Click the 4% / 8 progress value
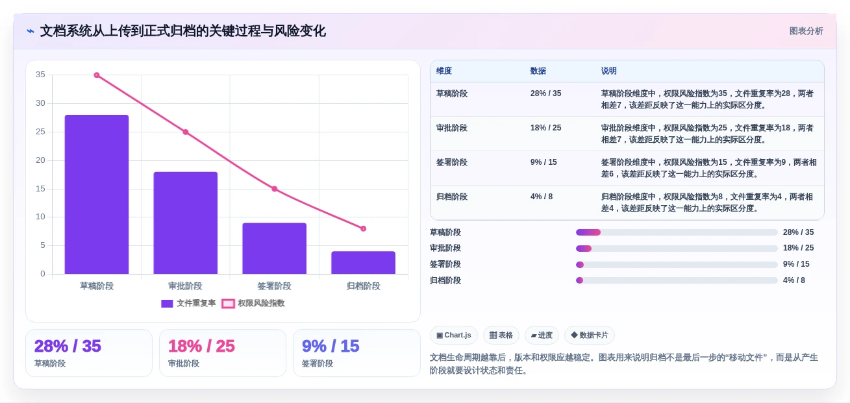This screenshot has width=850, height=403. click(x=794, y=280)
